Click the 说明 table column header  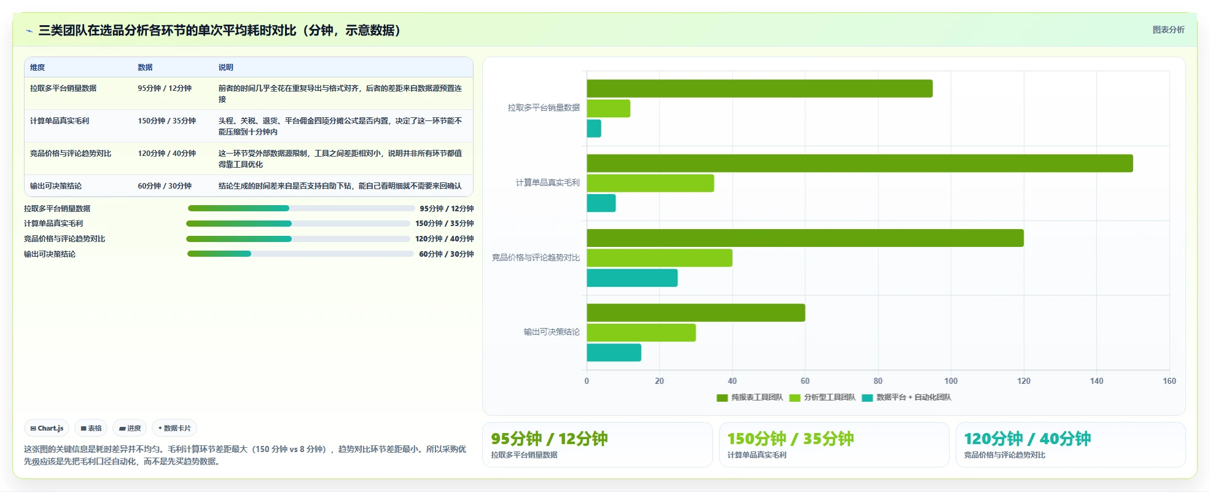click(x=225, y=68)
